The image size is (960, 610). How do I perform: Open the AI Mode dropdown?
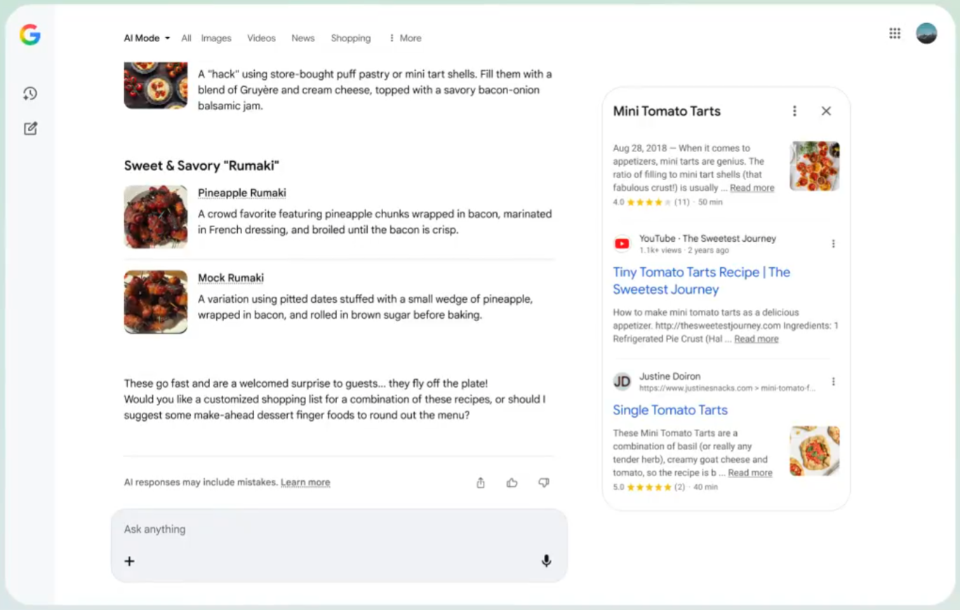coord(145,39)
